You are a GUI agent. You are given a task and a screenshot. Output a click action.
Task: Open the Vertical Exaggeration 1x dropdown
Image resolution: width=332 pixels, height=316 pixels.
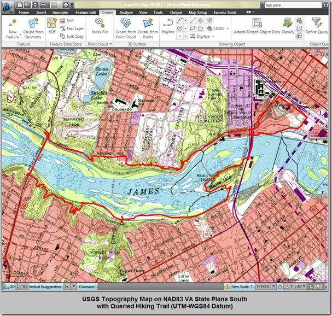(x=73, y=287)
